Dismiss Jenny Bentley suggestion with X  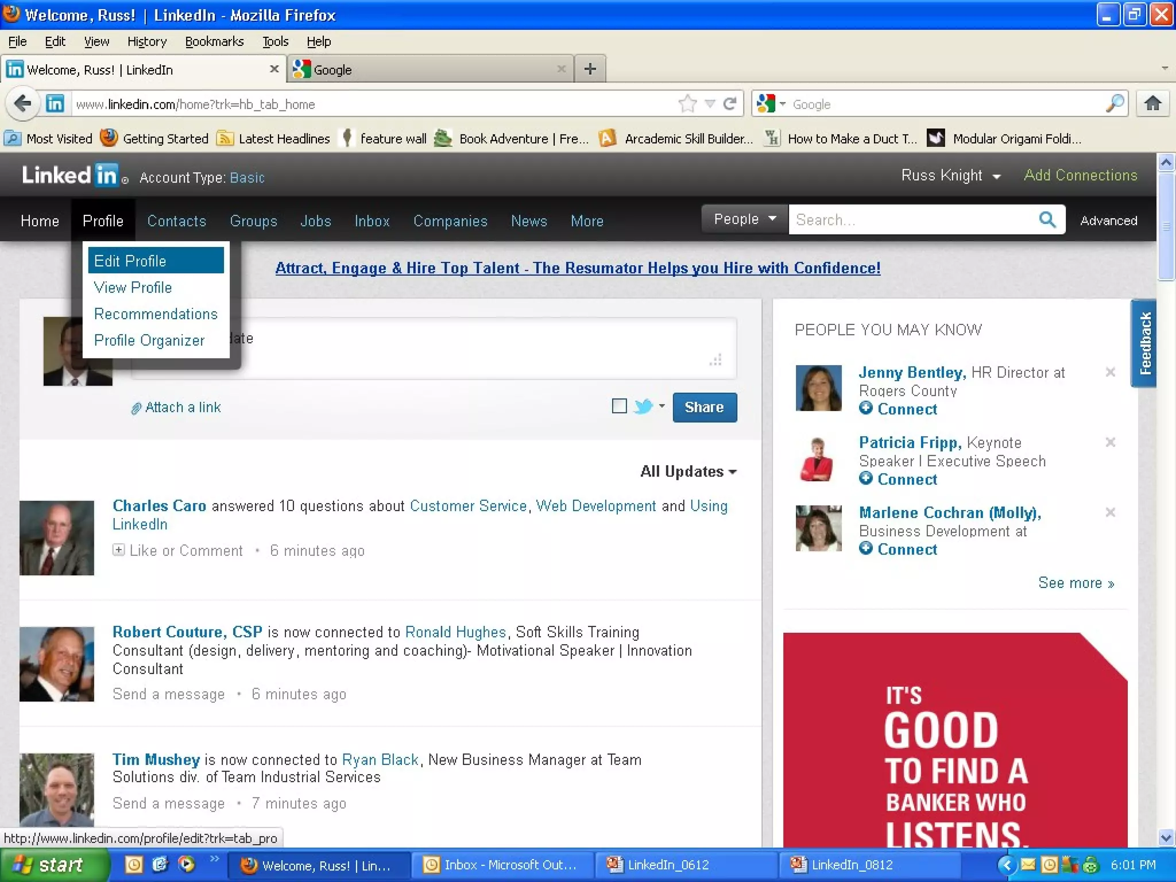pyautogui.click(x=1110, y=372)
